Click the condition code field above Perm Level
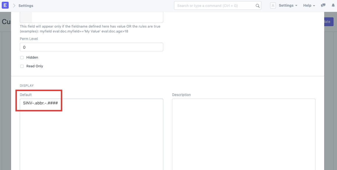This screenshot has height=170, width=337. [97, 17]
